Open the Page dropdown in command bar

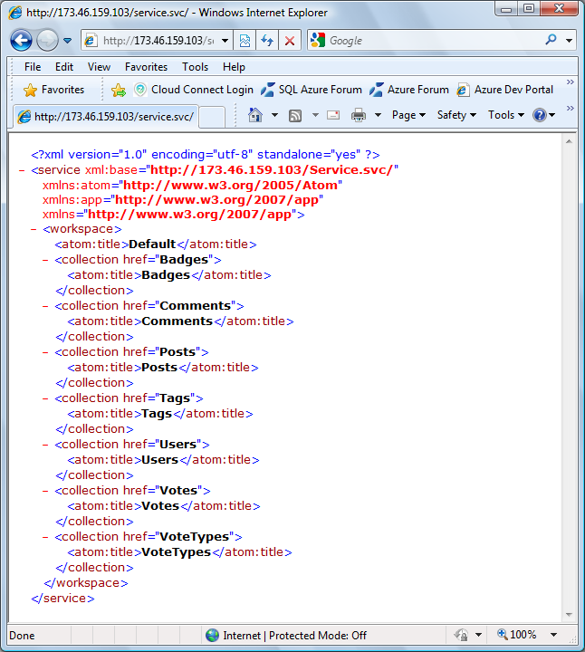tap(408, 115)
